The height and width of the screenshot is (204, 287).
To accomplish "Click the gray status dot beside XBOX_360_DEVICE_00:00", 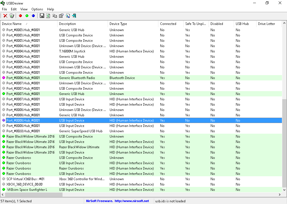I will 4,184.
